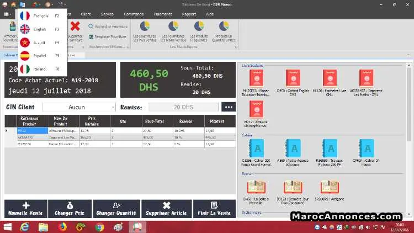
Task: Open the Client menu
Action: 86,14
